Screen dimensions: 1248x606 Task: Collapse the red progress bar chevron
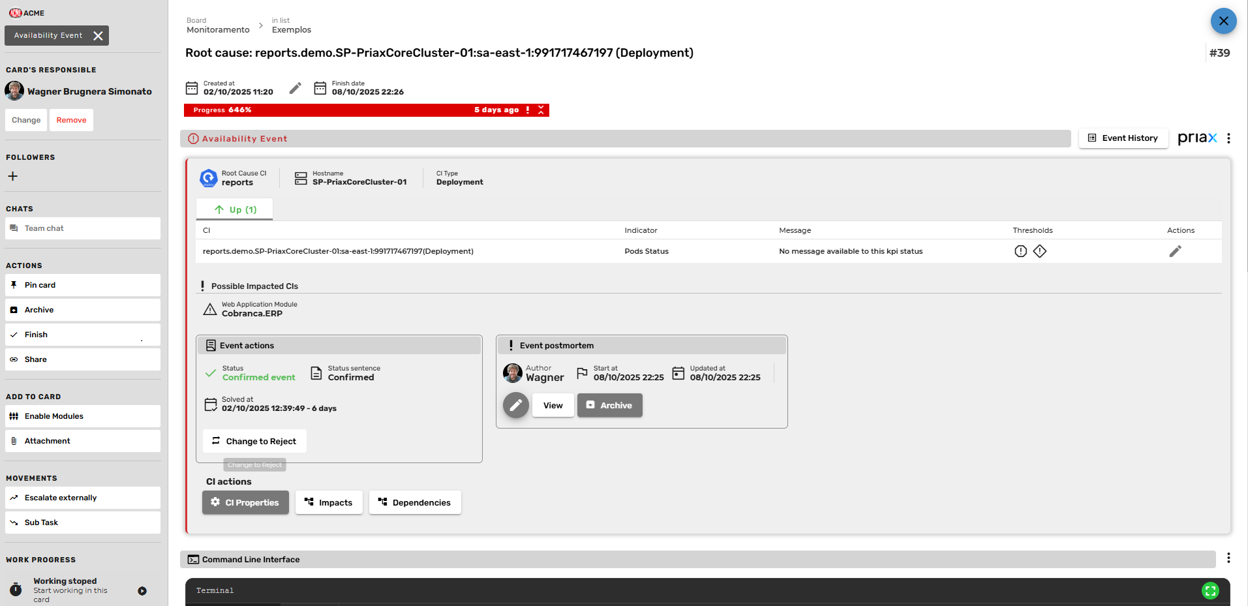[541, 110]
